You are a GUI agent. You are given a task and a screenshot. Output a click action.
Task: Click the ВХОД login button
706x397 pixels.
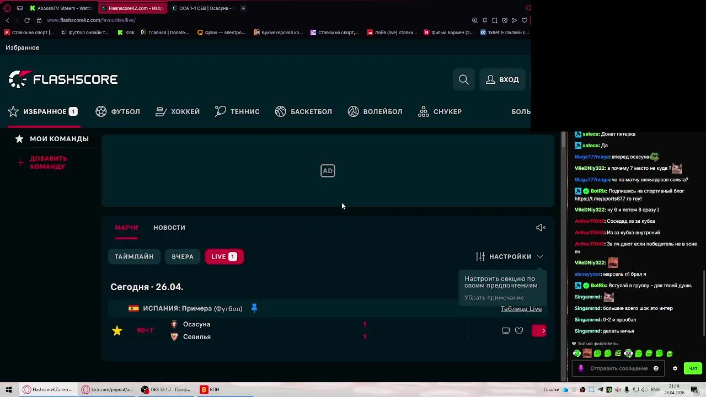502,79
